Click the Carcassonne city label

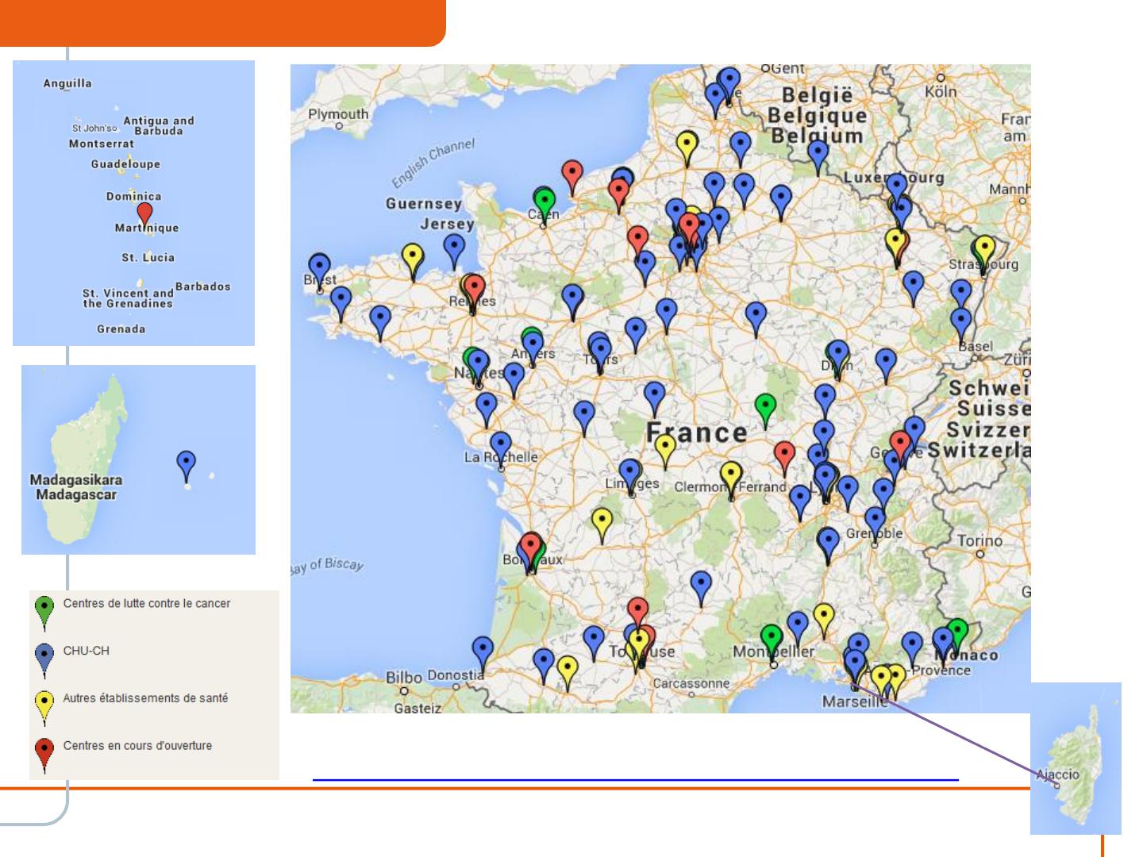(x=691, y=683)
